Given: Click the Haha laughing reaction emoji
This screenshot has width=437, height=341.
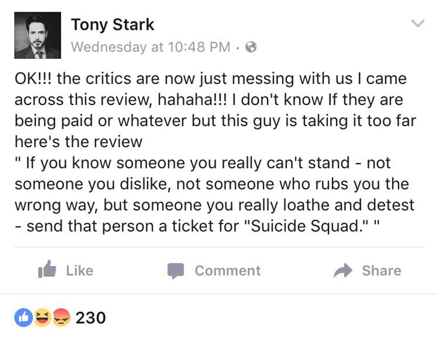Looking at the screenshot, I should 42,317.
